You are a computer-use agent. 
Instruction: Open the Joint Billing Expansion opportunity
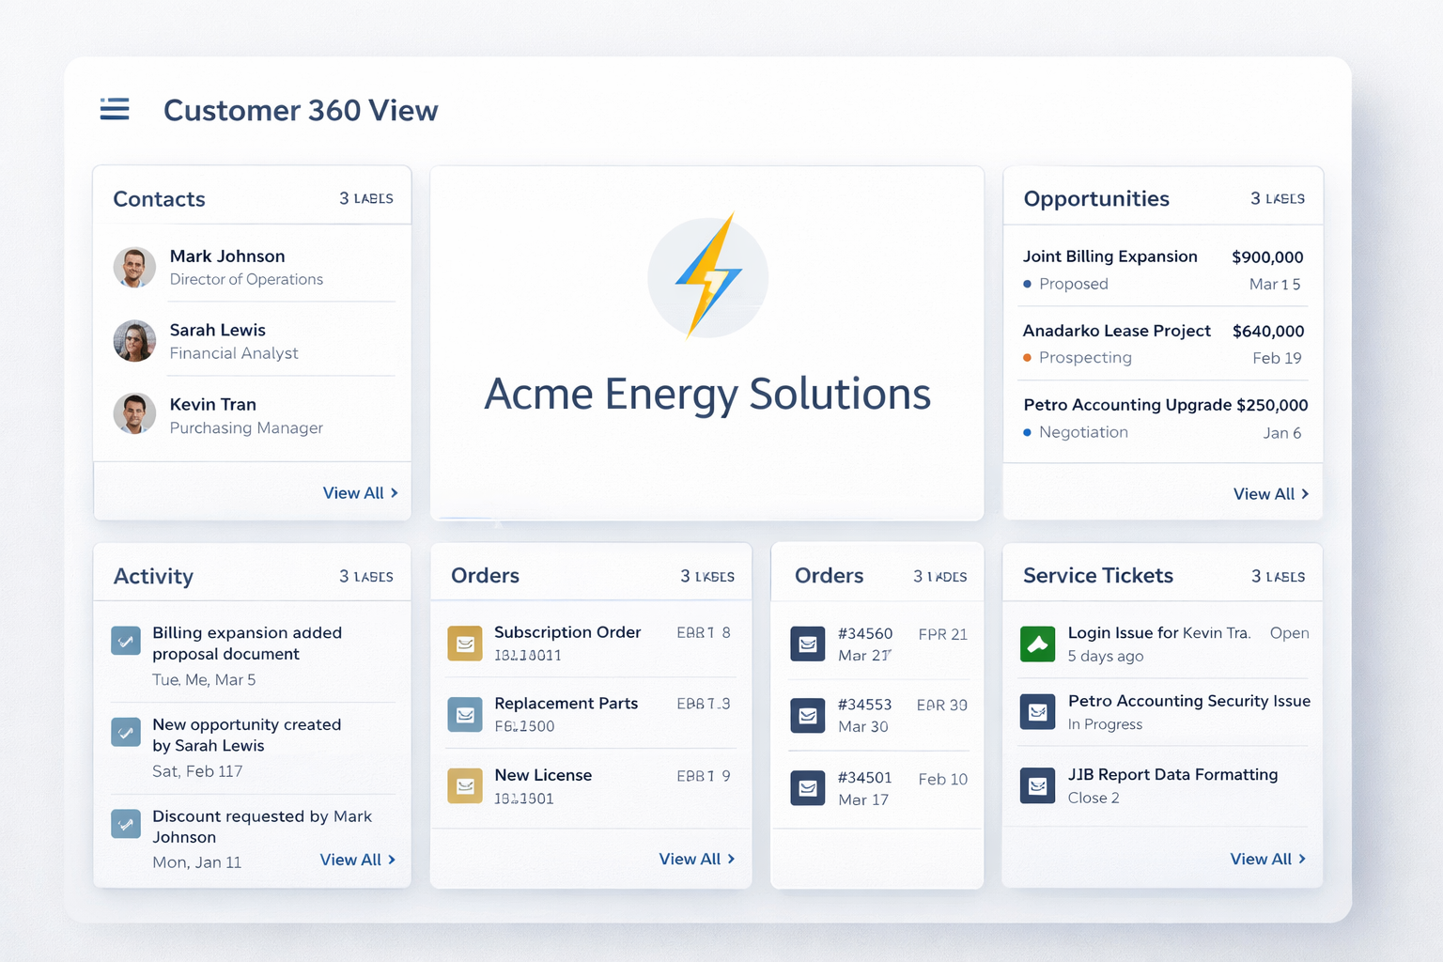[1109, 256]
